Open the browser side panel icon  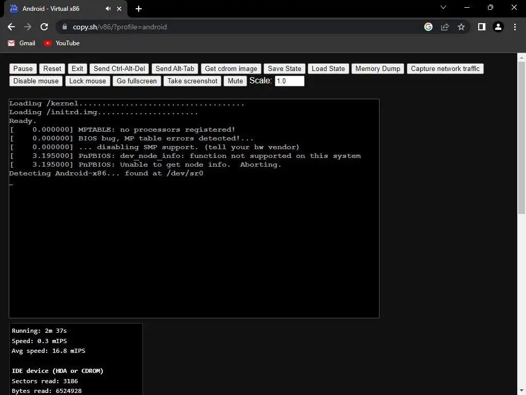pyautogui.click(x=482, y=27)
